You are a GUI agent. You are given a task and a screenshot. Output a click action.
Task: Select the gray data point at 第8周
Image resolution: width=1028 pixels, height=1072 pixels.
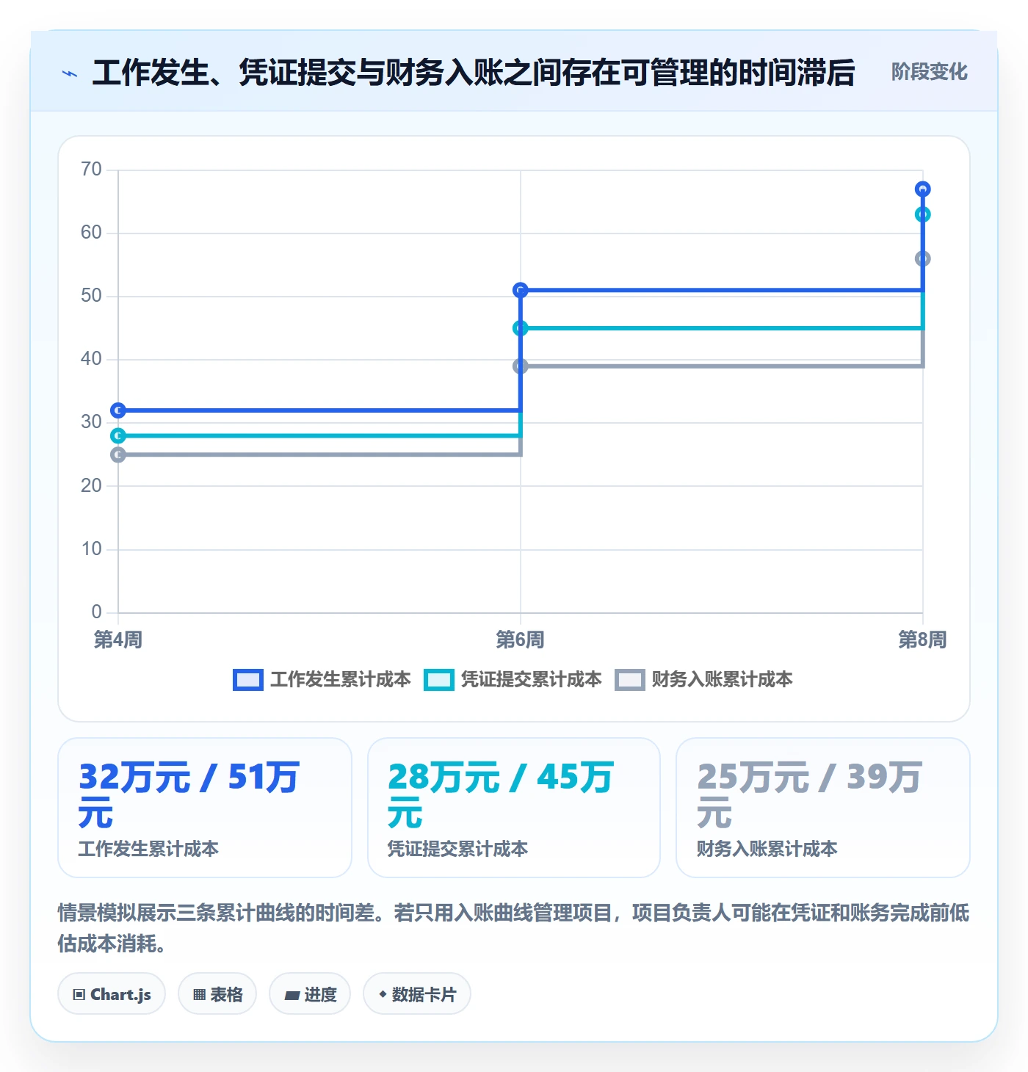(x=923, y=258)
